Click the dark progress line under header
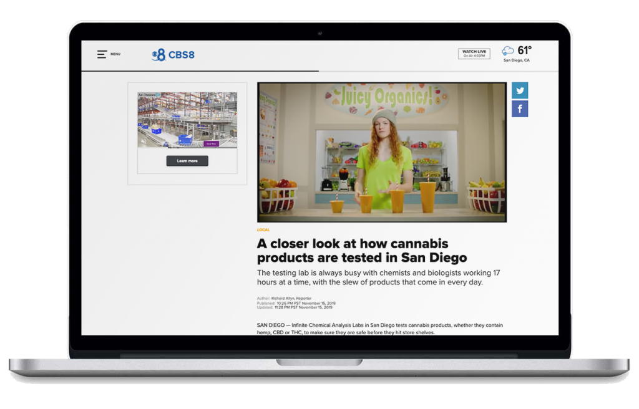 click(200, 71)
